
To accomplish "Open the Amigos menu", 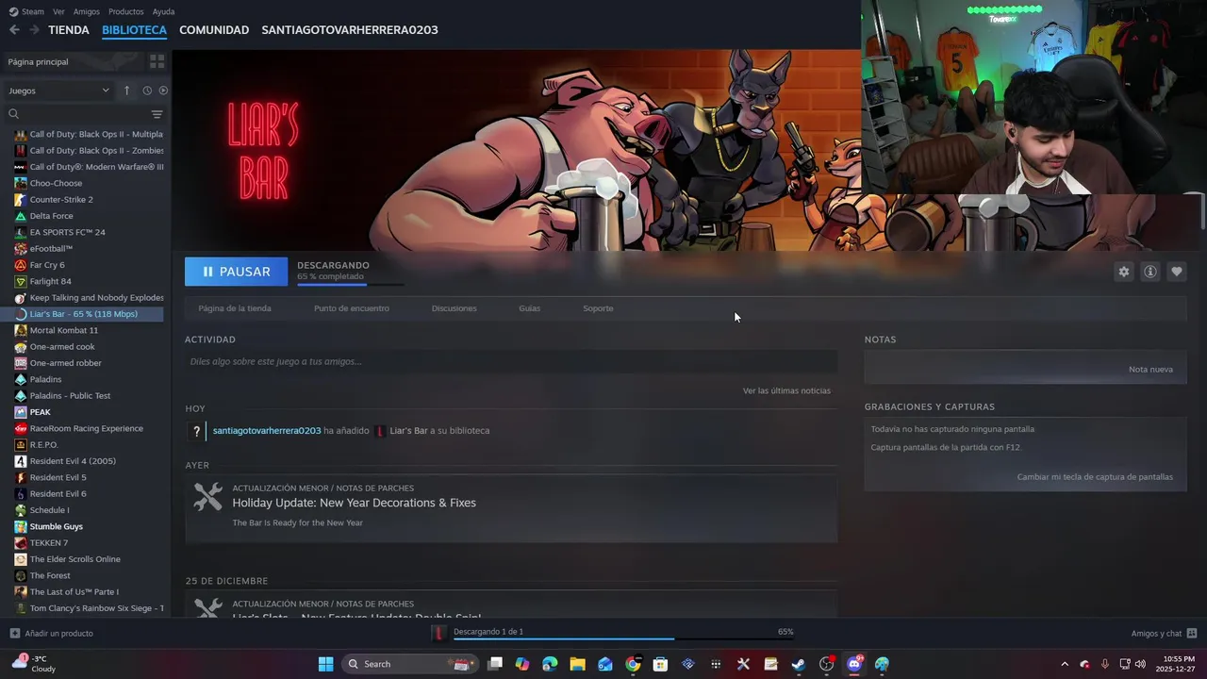I will 86,11.
